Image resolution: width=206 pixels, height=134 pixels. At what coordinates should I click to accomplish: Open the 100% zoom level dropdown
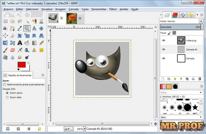click(84, 129)
